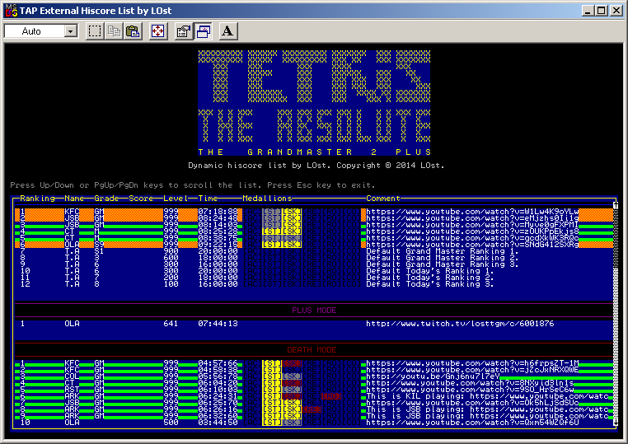Click the 'PLUS MODE' section heading
628x444 pixels.
coord(314,311)
